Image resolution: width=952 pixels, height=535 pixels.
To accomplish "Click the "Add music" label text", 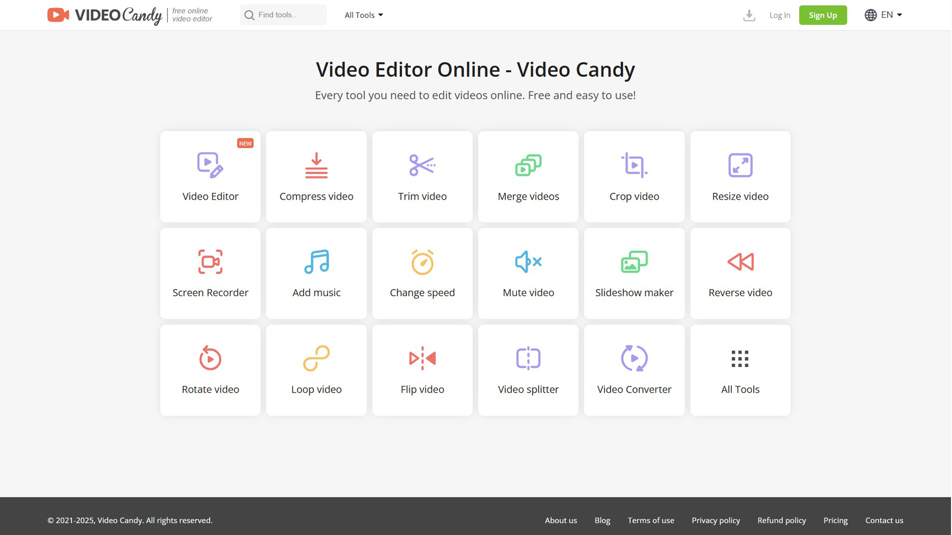I will click(x=316, y=292).
